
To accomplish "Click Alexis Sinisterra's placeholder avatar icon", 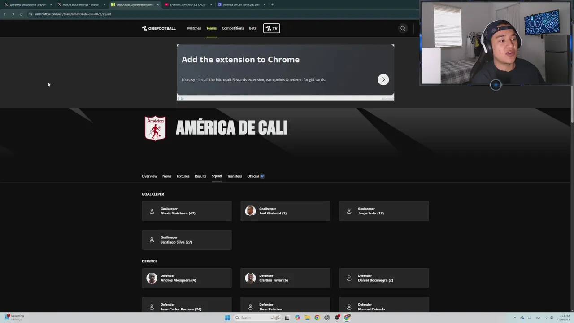I will click(152, 211).
